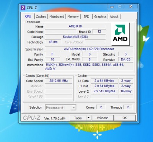Click the empty Code Name field
The width and height of the screenshot is (153, 142).
[x=61, y=31]
